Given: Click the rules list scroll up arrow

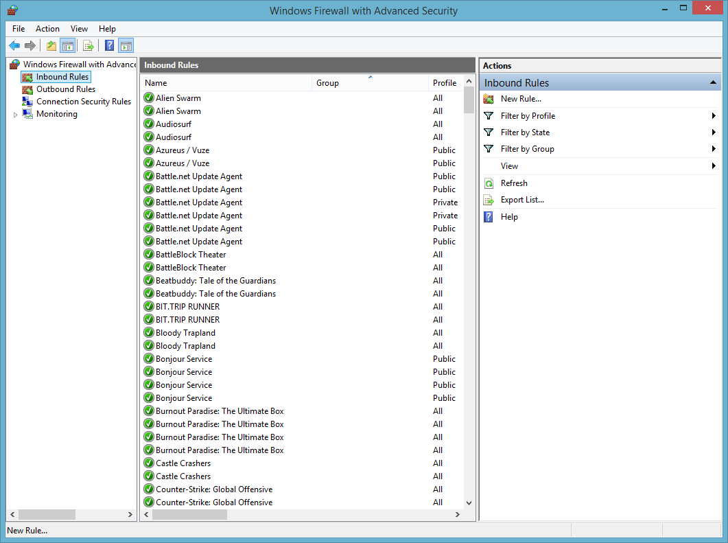Looking at the screenshot, I should 469,81.
